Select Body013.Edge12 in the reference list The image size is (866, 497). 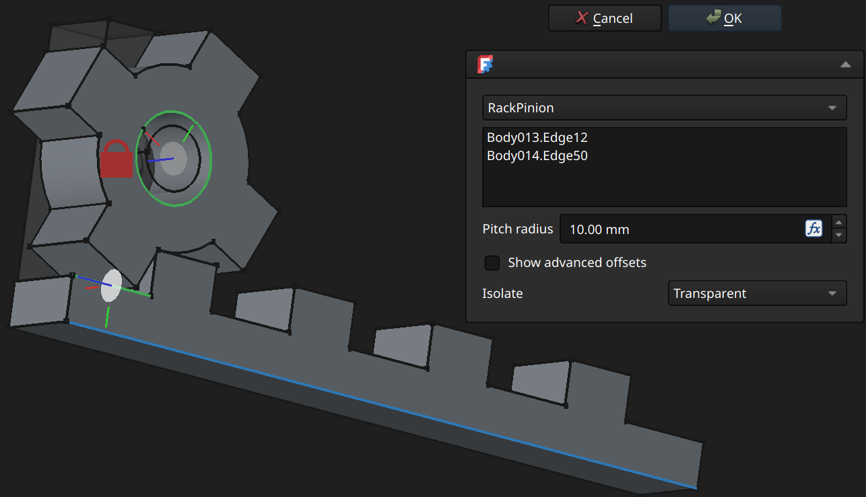[x=537, y=138]
